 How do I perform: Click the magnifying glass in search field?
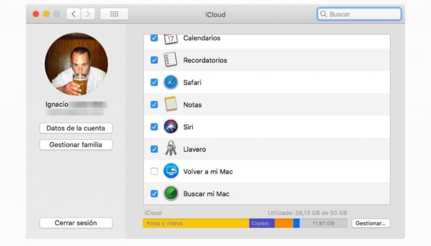tap(324, 14)
